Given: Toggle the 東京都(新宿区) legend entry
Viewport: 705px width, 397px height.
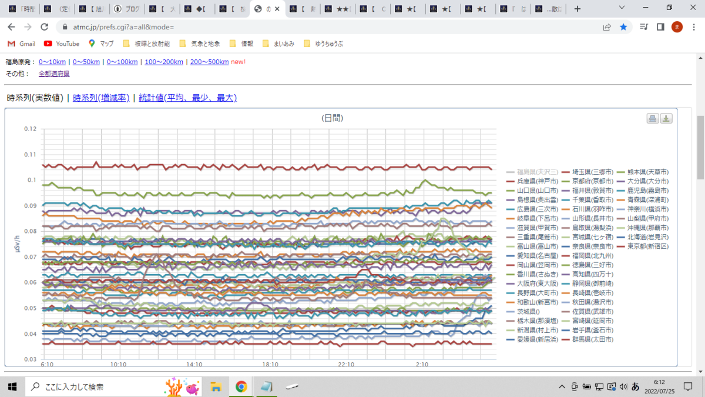Looking at the screenshot, I should pyautogui.click(x=643, y=246).
